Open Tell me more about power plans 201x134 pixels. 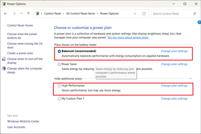point(128,37)
